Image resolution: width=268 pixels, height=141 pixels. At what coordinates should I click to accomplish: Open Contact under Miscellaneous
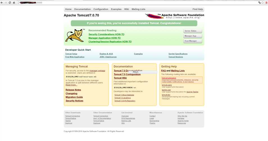153,116
